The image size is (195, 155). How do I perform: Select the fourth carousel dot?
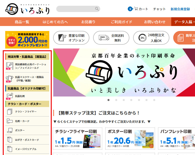pyautogui.click(x=131, y=100)
